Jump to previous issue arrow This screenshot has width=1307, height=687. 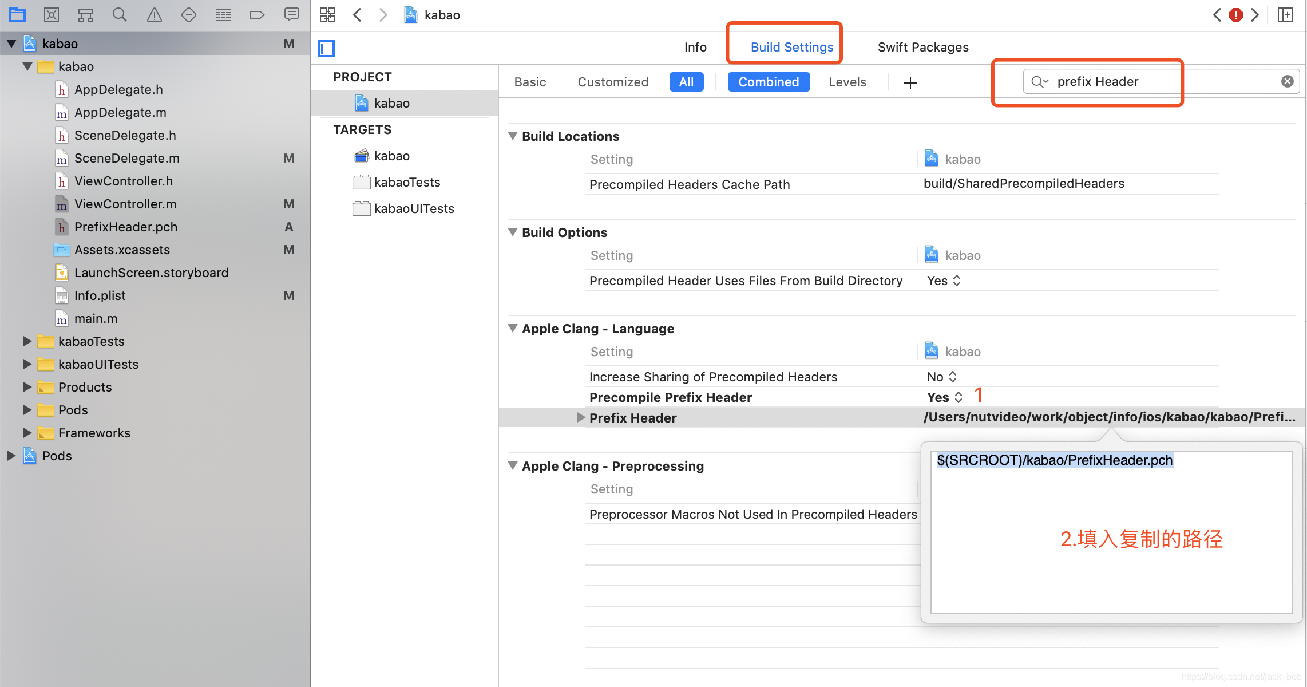pos(1217,15)
